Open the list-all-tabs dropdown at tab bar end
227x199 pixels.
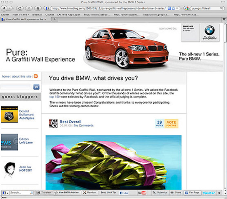point(224,19)
